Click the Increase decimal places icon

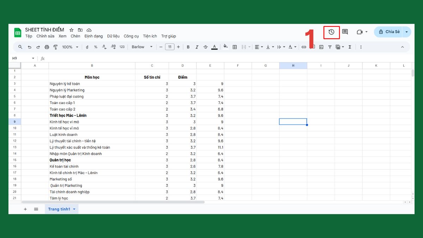(113, 47)
